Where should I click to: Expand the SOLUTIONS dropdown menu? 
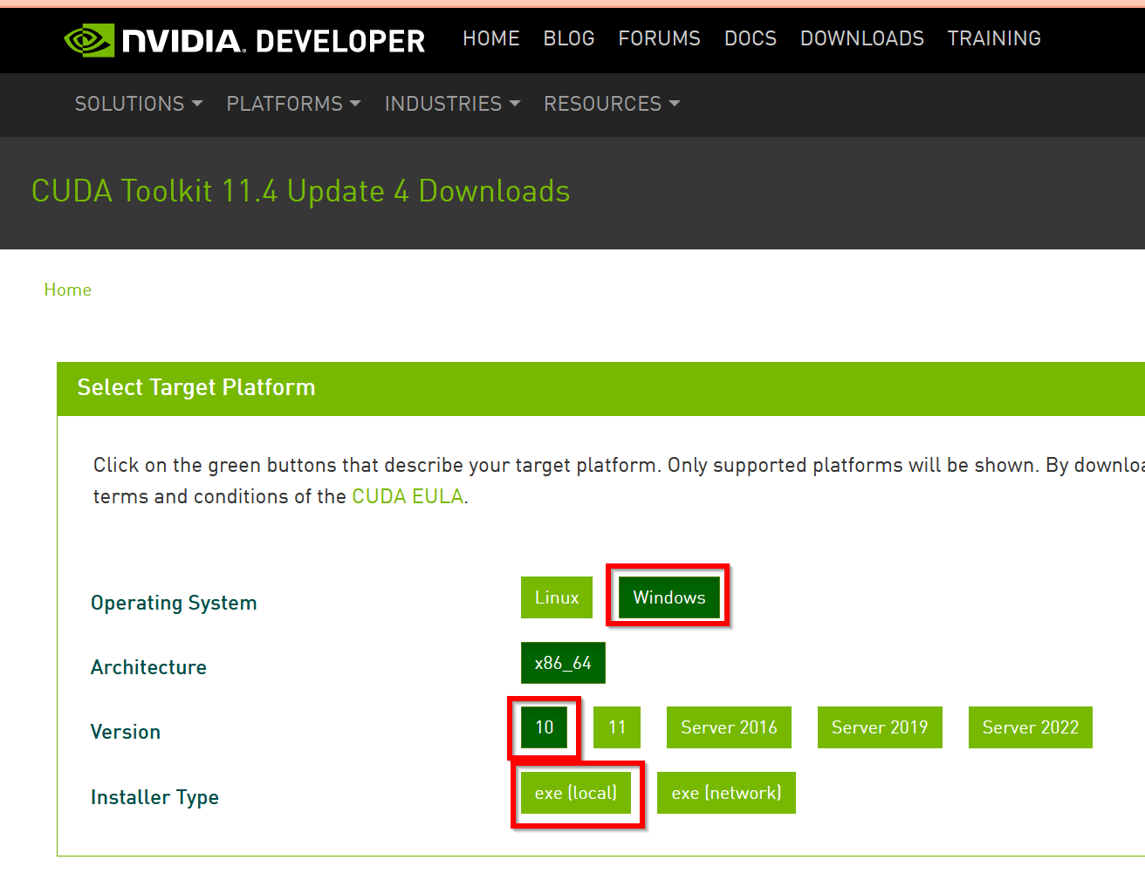(139, 104)
